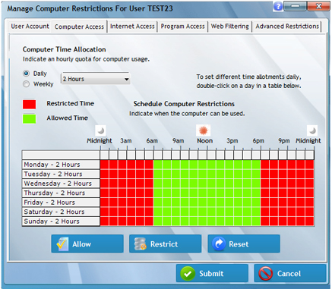Click Monday's first red cell after midnight
332x289 pixels.
[105, 165]
